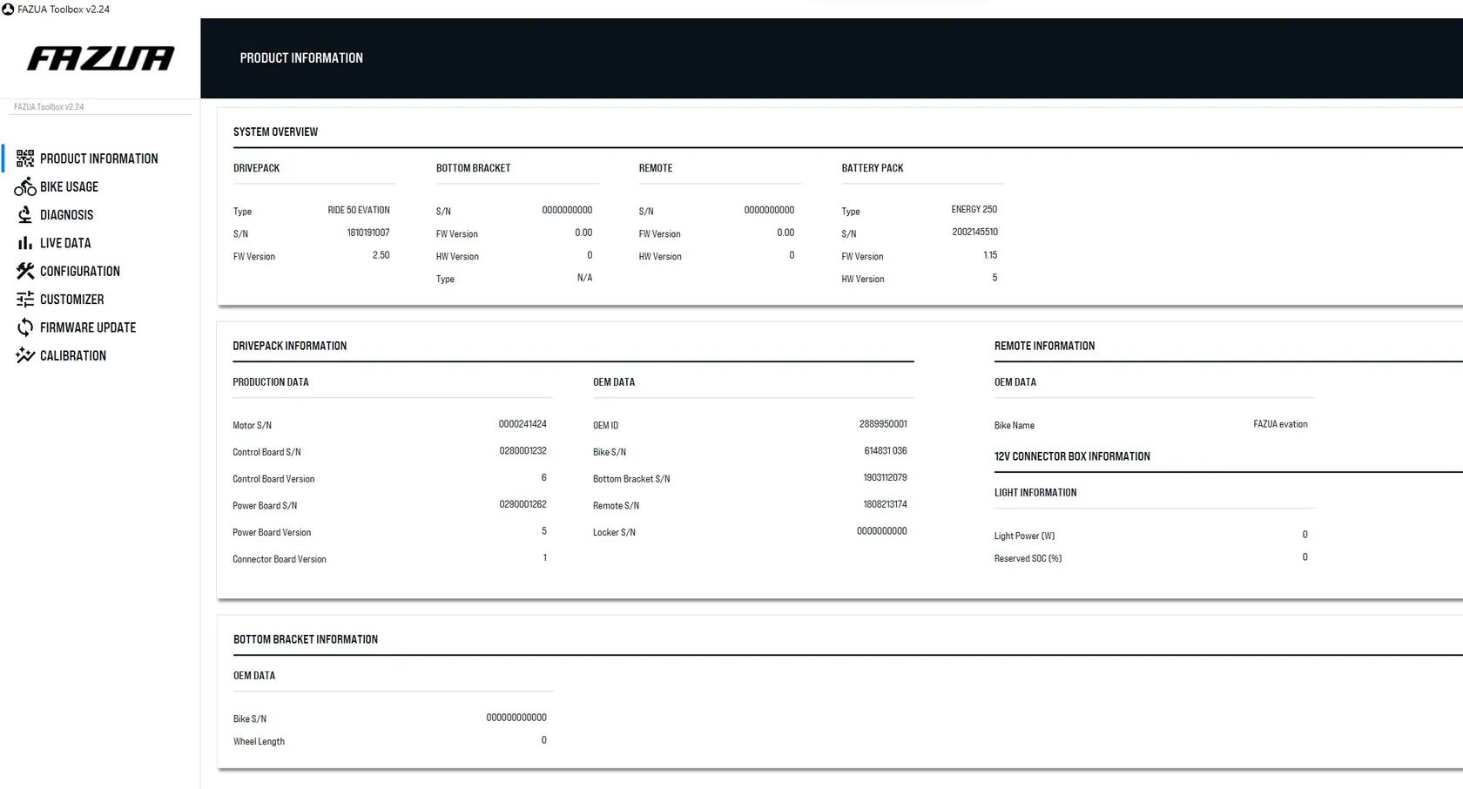Click the Bike Name value FAZUA evation
Image resolution: width=1463 pixels, height=789 pixels.
pos(1280,424)
